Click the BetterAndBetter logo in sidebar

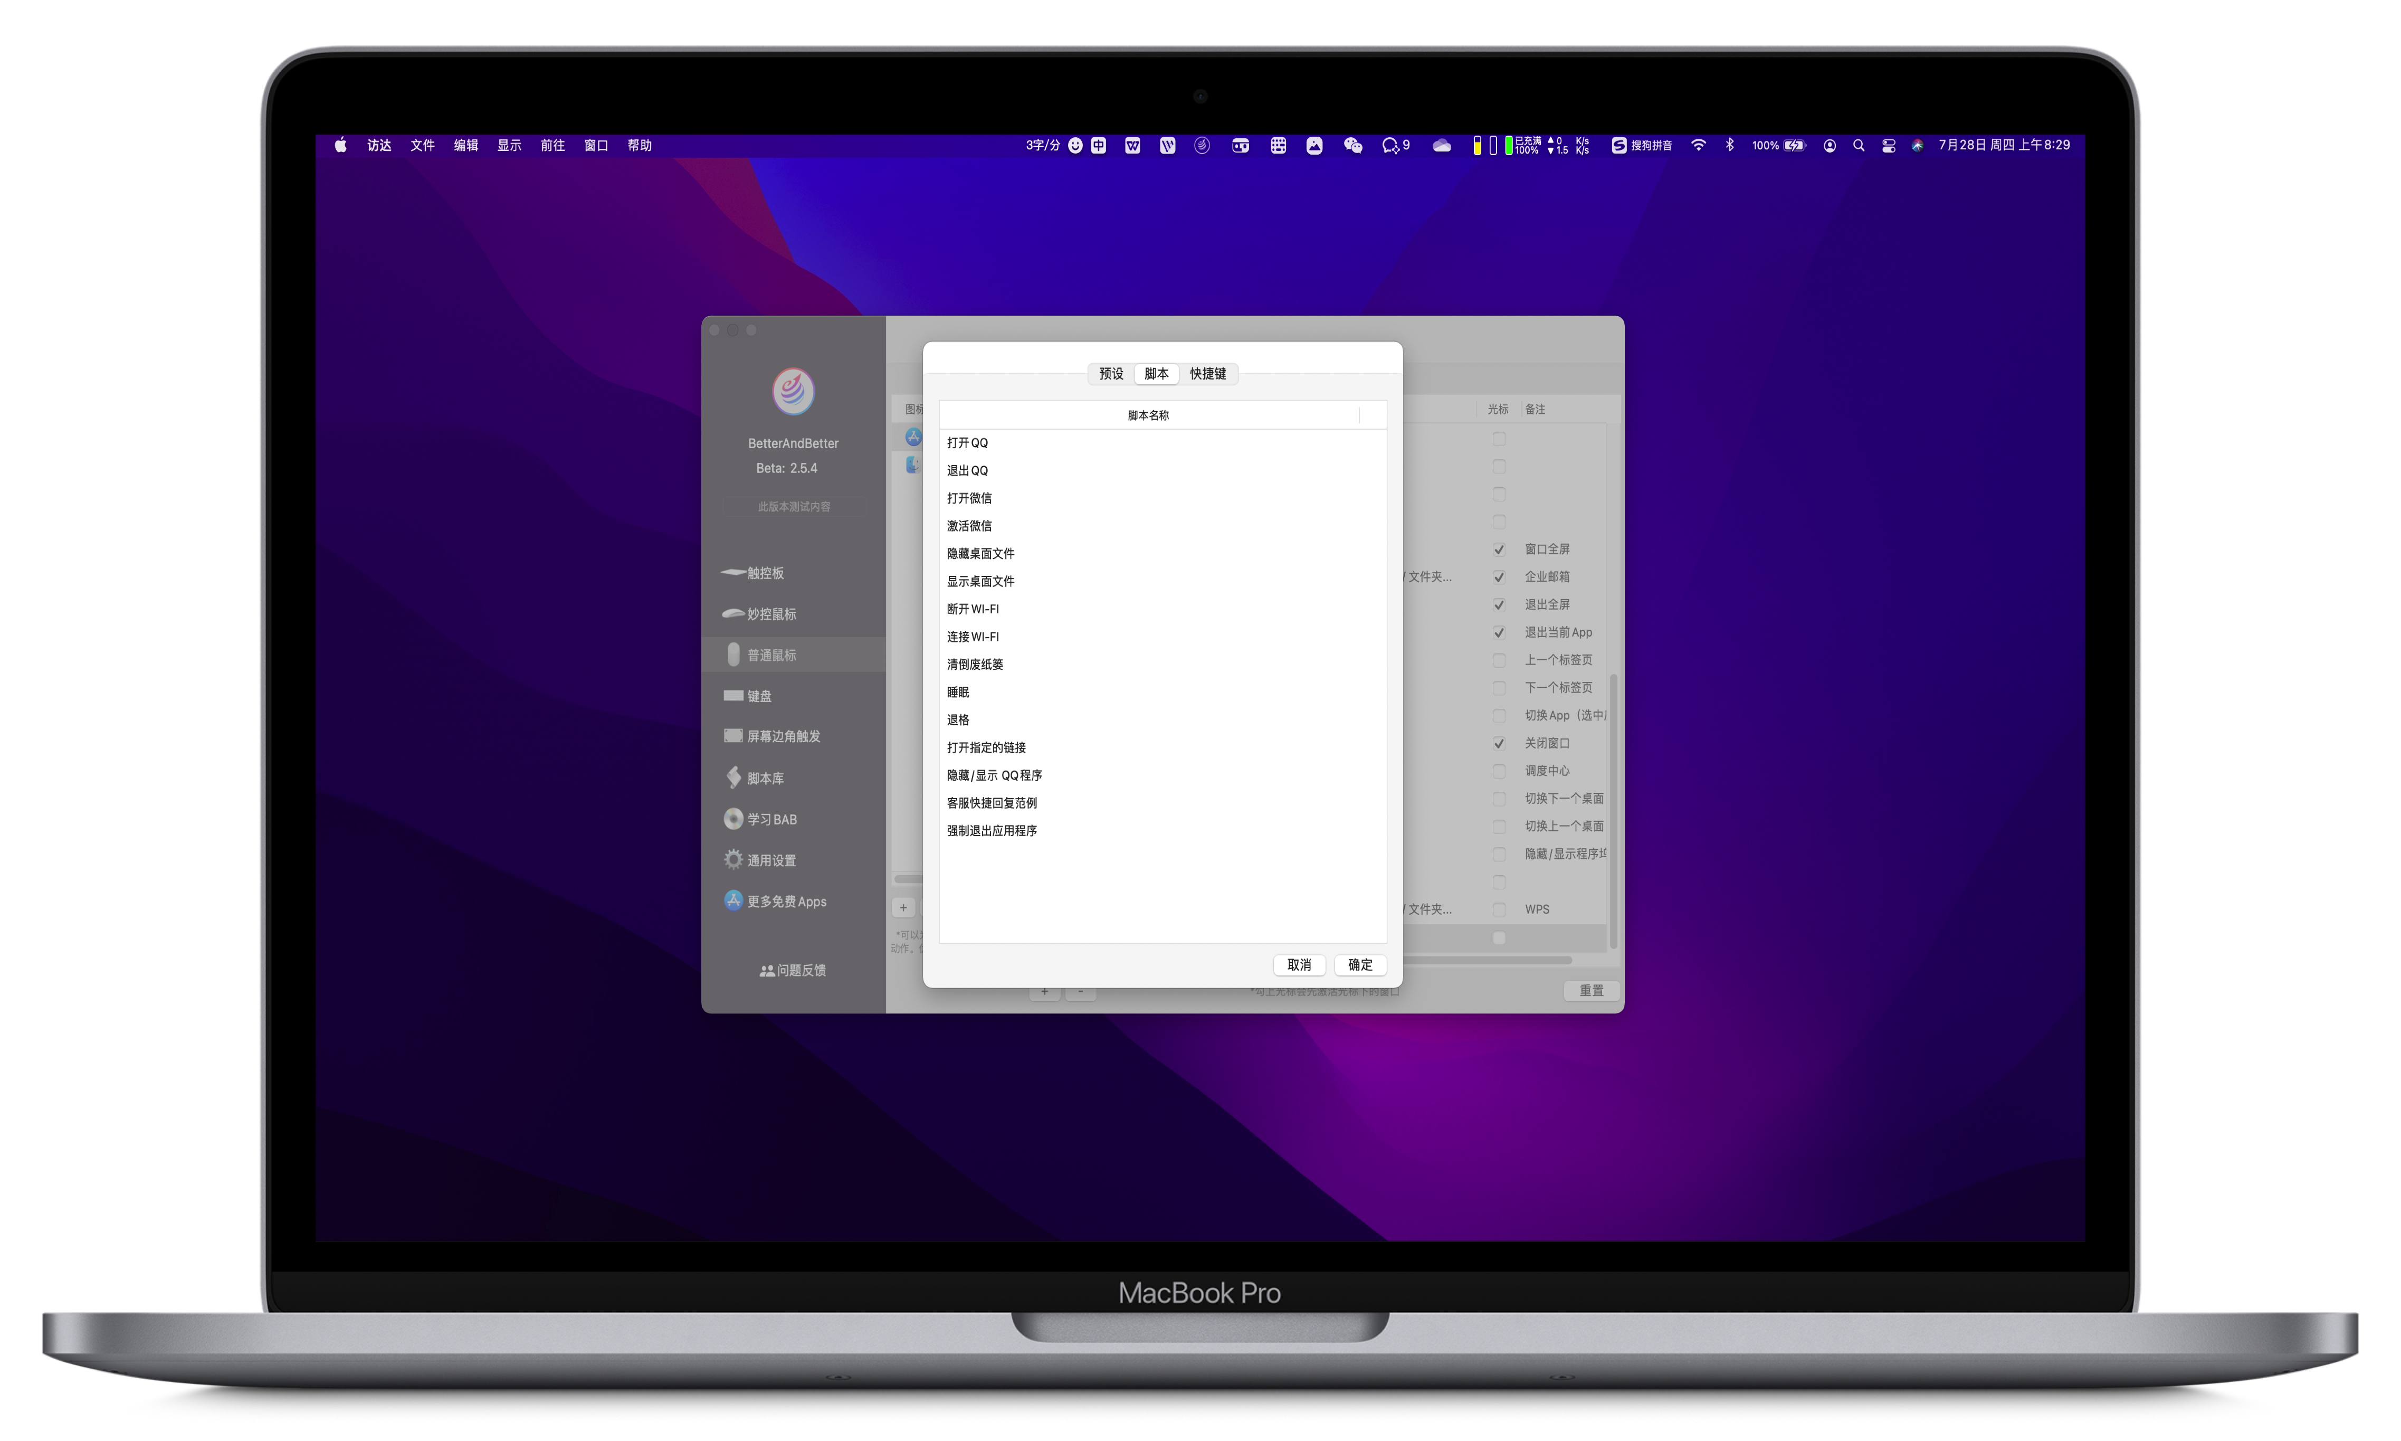pyautogui.click(x=793, y=391)
